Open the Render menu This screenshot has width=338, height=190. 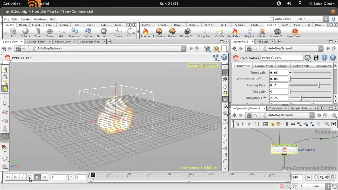26,19
